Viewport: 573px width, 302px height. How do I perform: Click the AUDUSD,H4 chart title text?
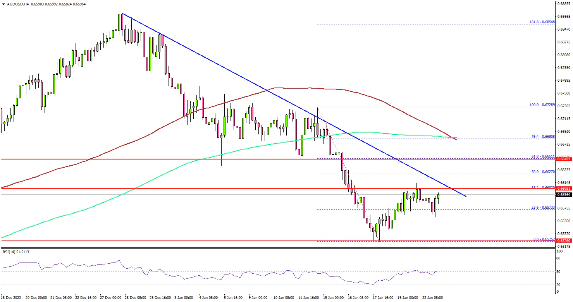click(x=16, y=4)
